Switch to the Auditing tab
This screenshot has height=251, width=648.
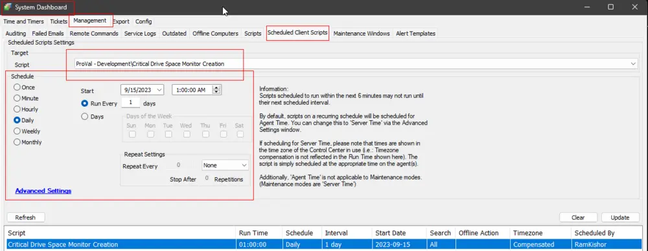(16, 34)
